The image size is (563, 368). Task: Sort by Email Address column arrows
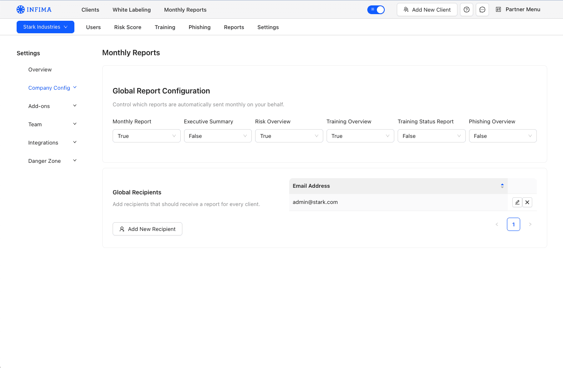click(x=502, y=186)
